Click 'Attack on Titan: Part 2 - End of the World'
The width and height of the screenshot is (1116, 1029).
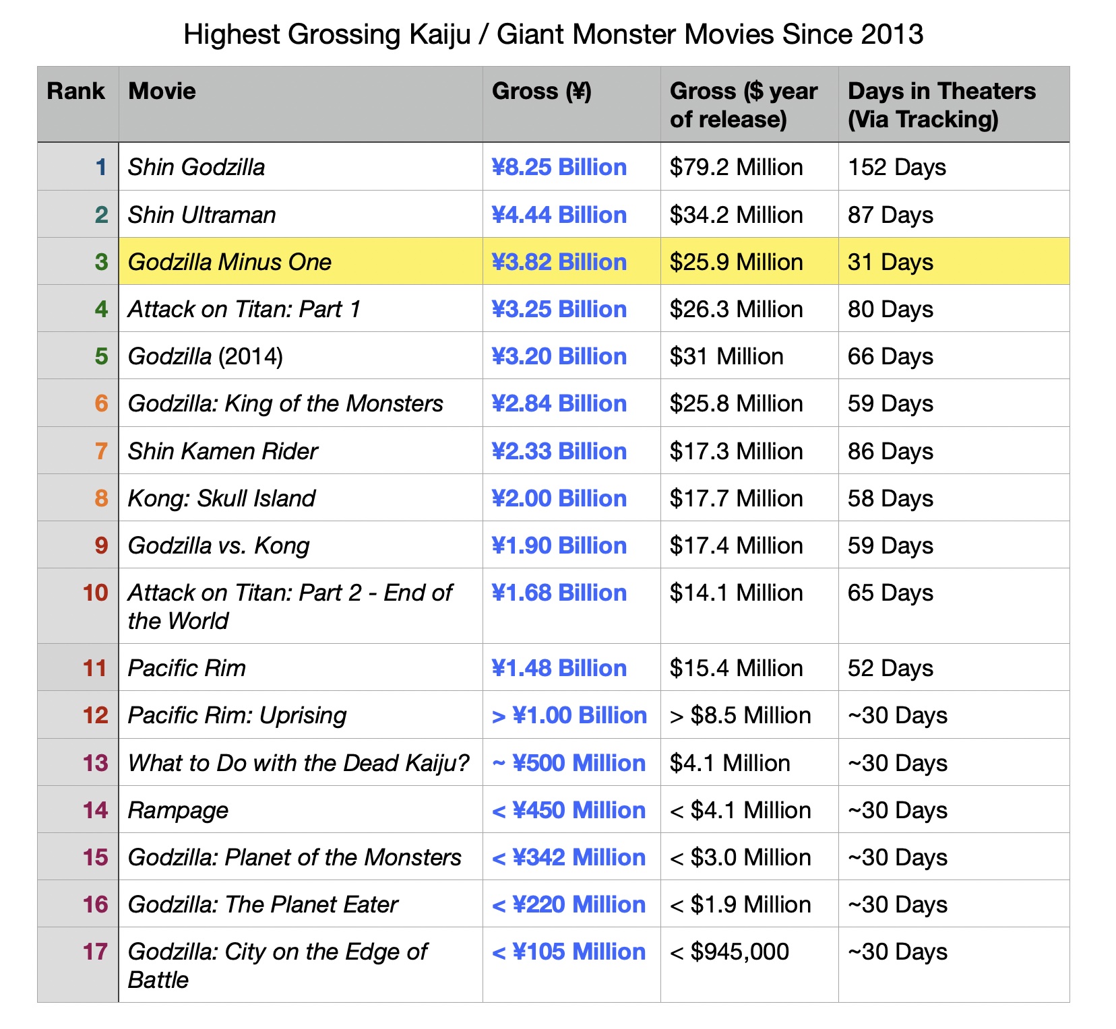point(301,606)
